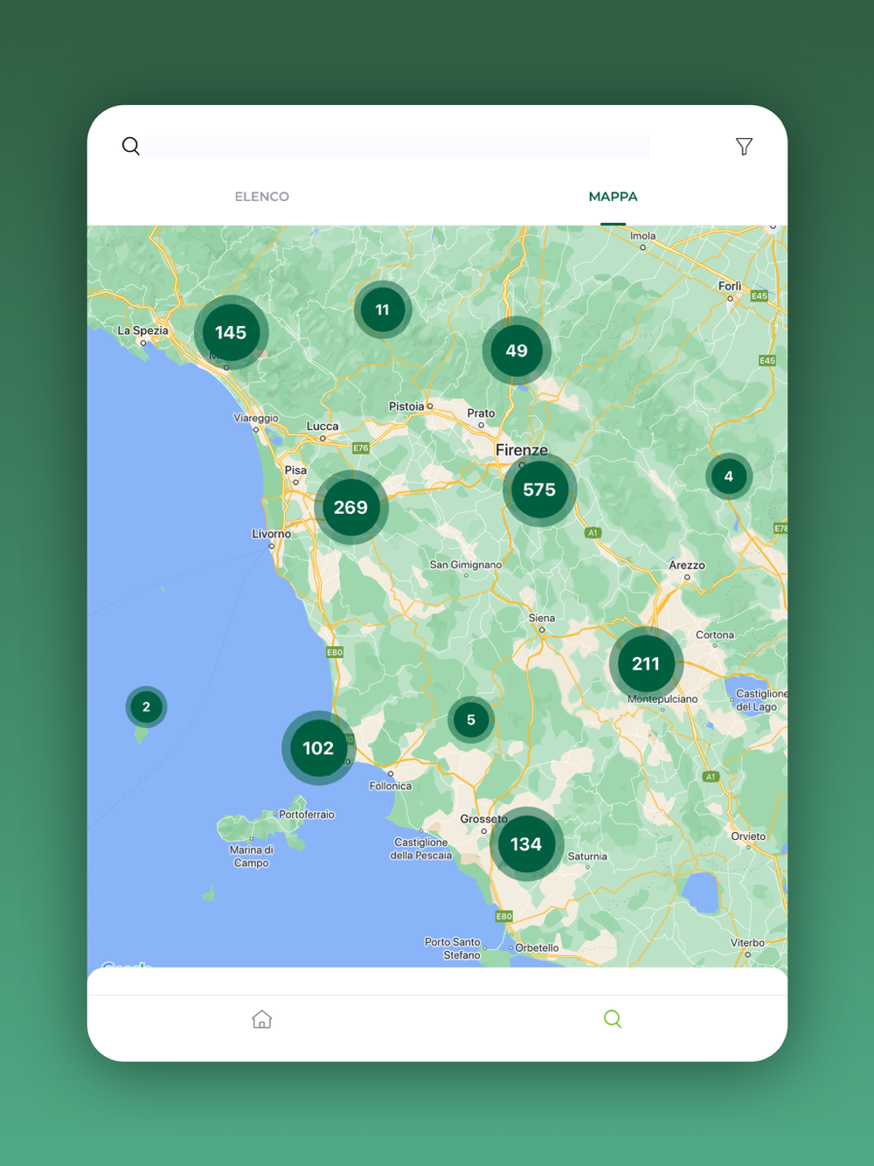Click the Viareggio label on map

pyautogui.click(x=256, y=418)
